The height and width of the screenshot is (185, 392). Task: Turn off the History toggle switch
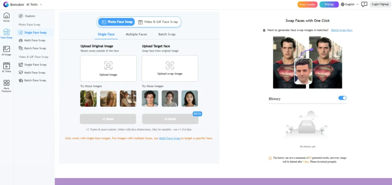point(343,98)
